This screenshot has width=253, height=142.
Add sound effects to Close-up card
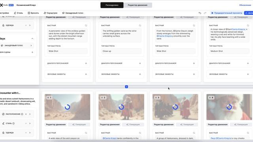(x=140, y=74)
